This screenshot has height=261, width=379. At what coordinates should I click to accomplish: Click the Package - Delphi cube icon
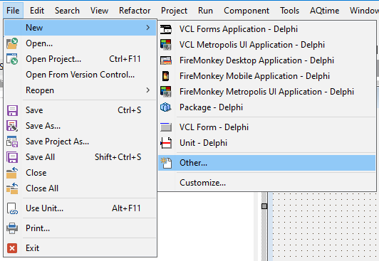[165, 107]
